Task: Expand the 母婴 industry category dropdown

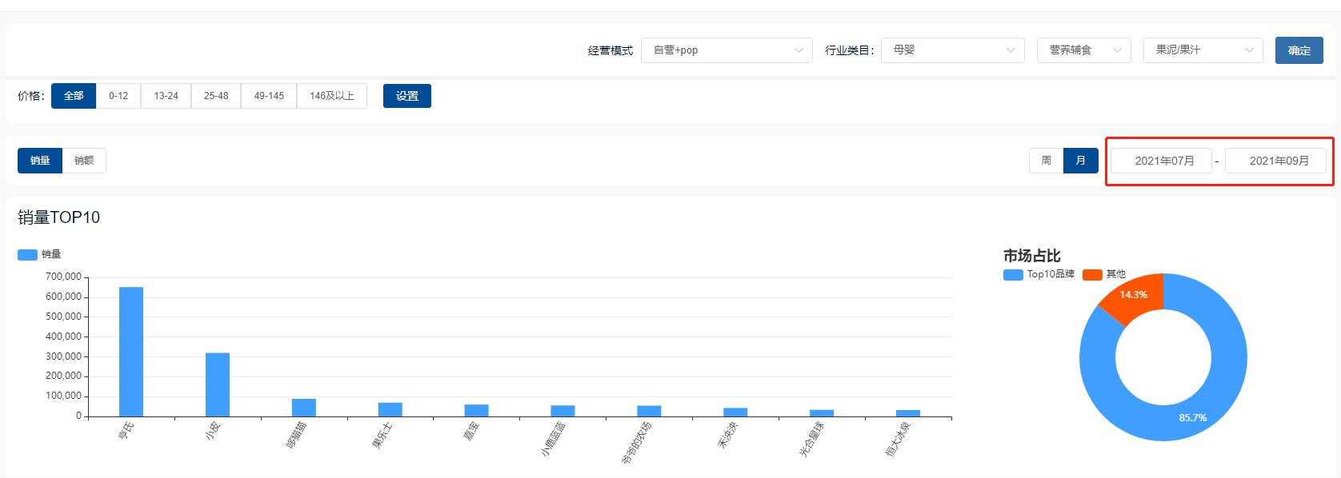Action: pyautogui.click(x=952, y=50)
